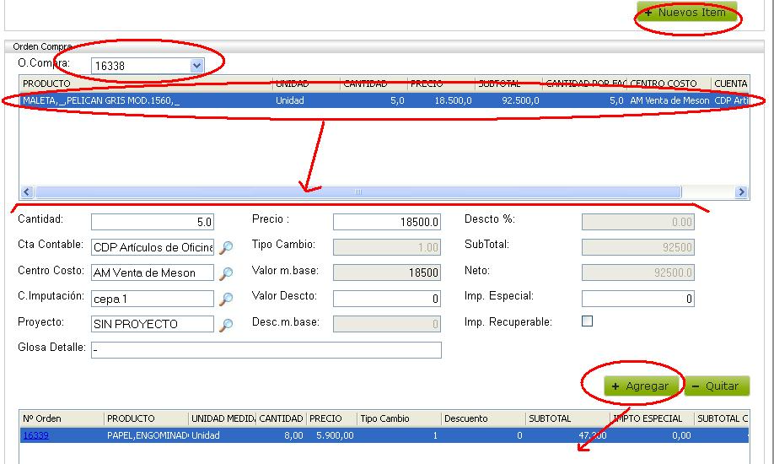This screenshot has width=774, height=464.
Task: Click the Proyecto input field
Action: pos(152,324)
